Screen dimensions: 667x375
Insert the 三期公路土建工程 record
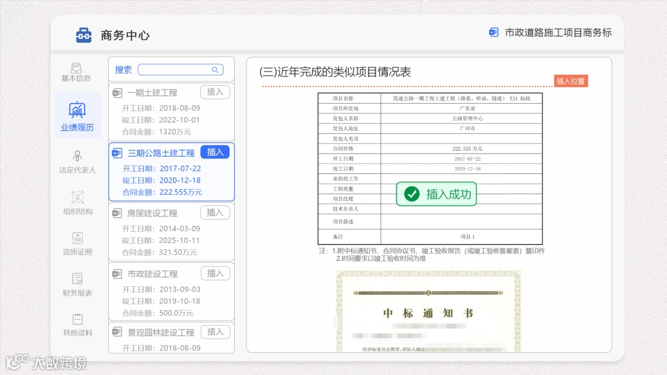point(215,152)
